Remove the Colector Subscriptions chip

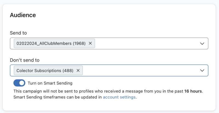coord(78,70)
